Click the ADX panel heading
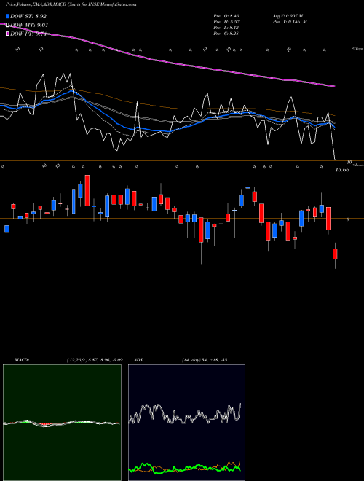The width and height of the screenshot is (364, 481). (139, 360)
